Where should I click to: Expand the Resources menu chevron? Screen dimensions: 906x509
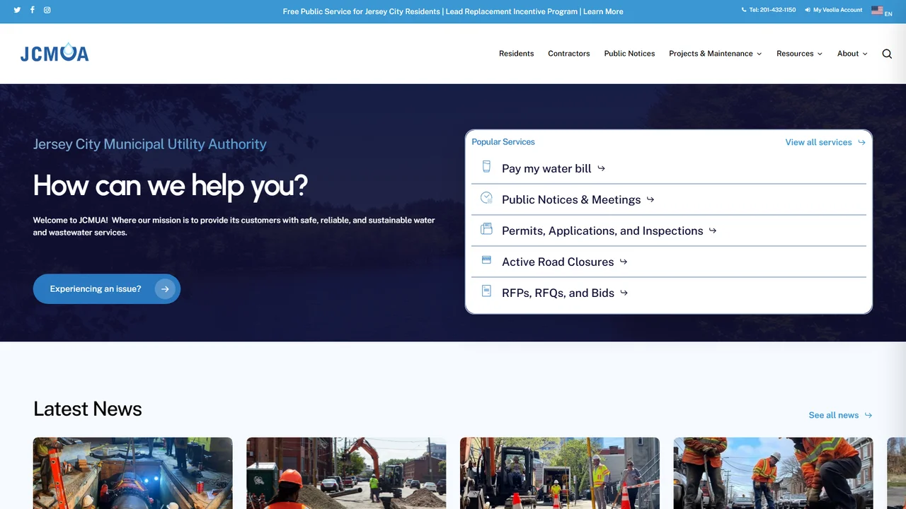point(820,54)
